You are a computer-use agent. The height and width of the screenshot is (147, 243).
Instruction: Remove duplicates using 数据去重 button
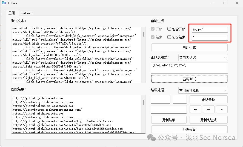(x=189, y=130)
